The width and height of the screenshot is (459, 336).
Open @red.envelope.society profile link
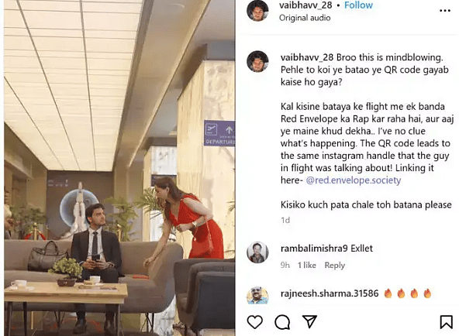point(354,180)
